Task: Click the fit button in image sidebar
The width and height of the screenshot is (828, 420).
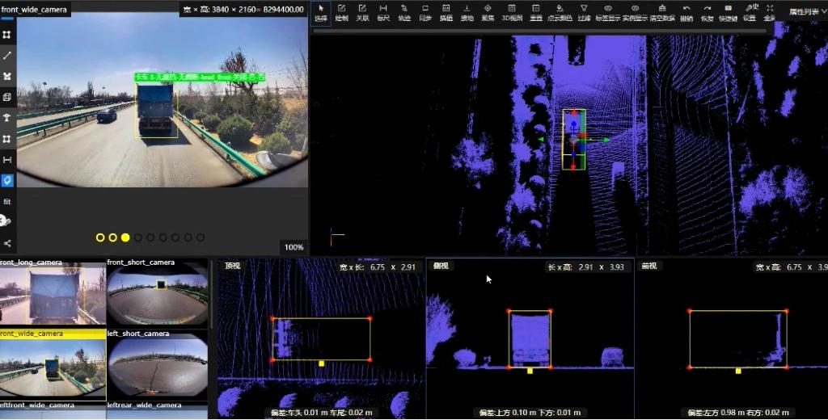Action: [6, 202]
